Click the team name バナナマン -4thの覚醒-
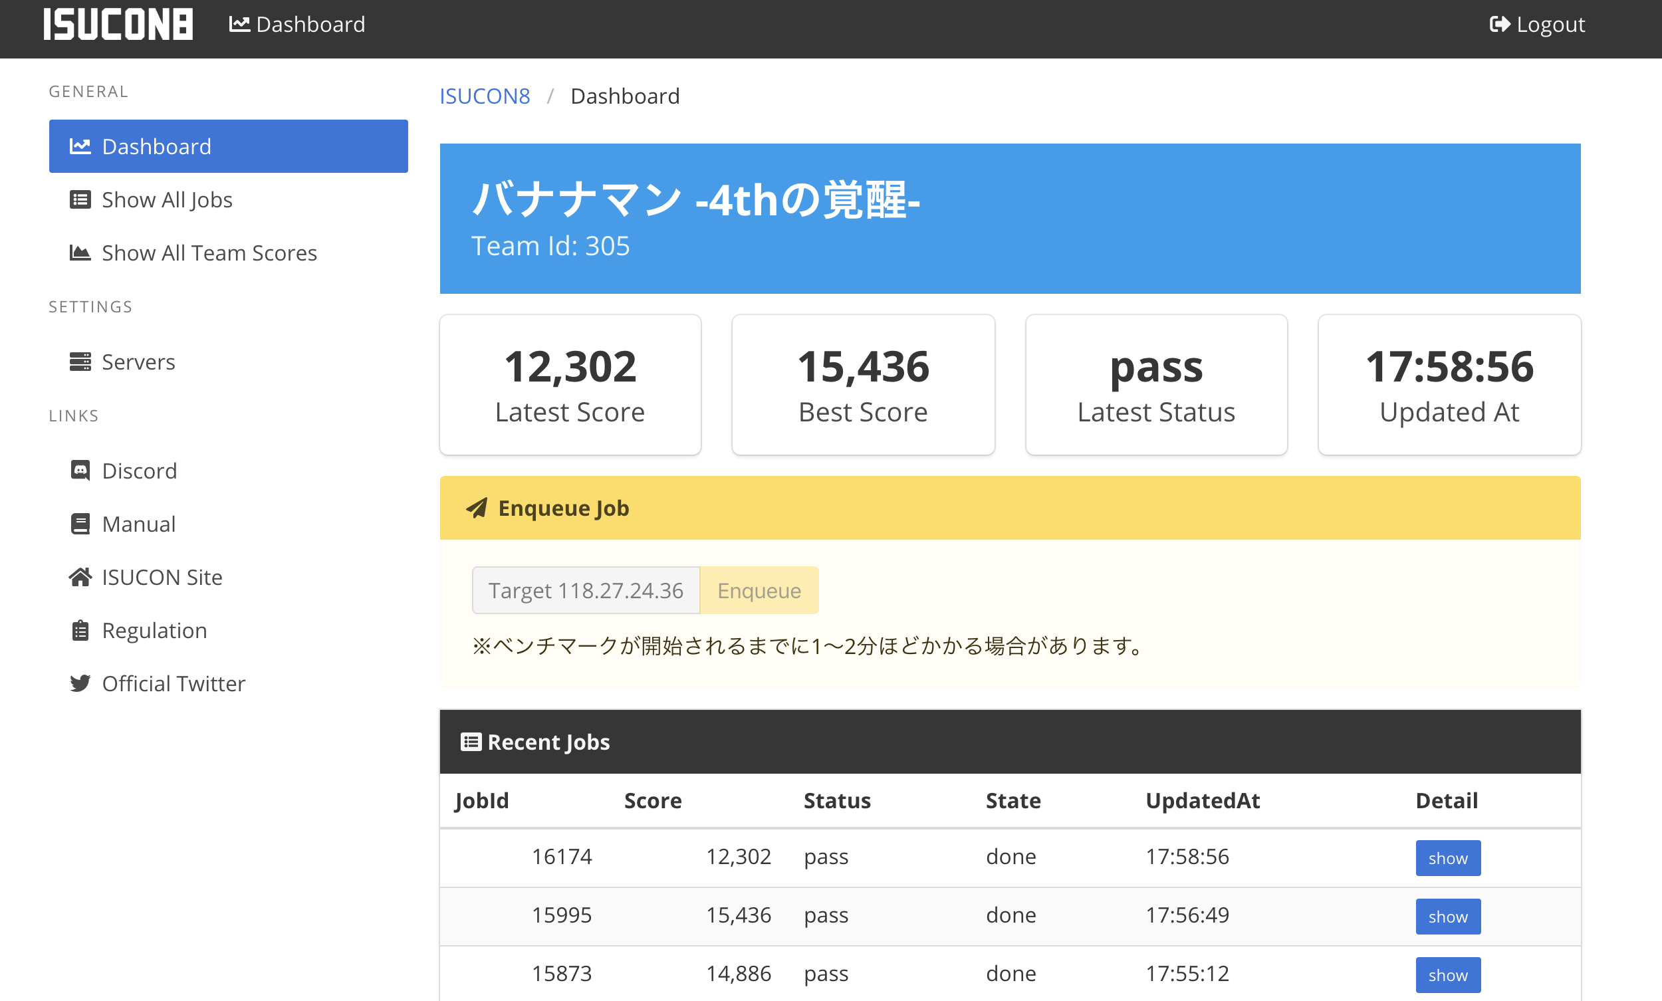The width and height of the screenshot is (1662, 1001). point(696,199)
